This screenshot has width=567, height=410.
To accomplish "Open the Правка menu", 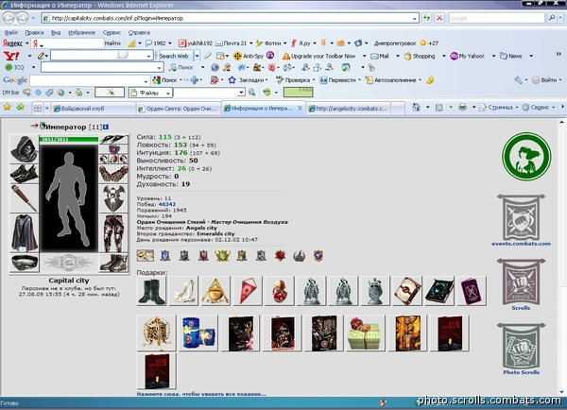I will point(34,32).
